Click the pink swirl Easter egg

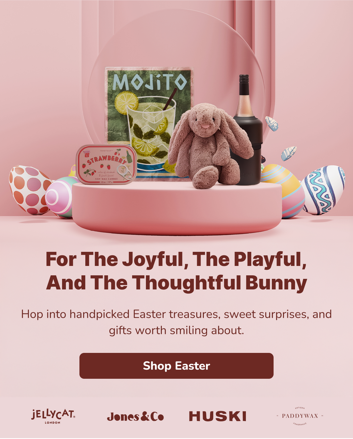61,197
